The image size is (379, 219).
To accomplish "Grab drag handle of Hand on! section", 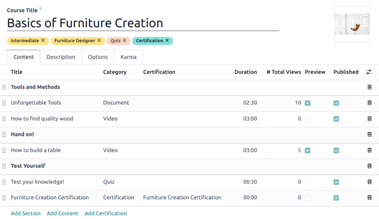I will pos(4,135).
